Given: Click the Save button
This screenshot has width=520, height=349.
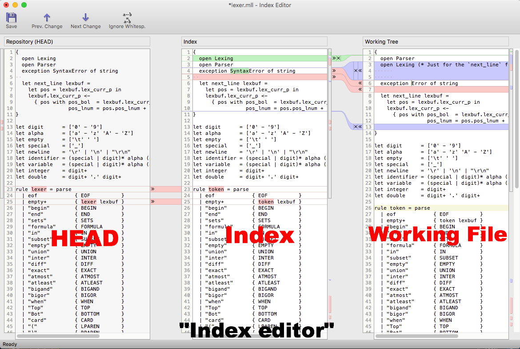Looking at the screenshot, I should 12,19.
